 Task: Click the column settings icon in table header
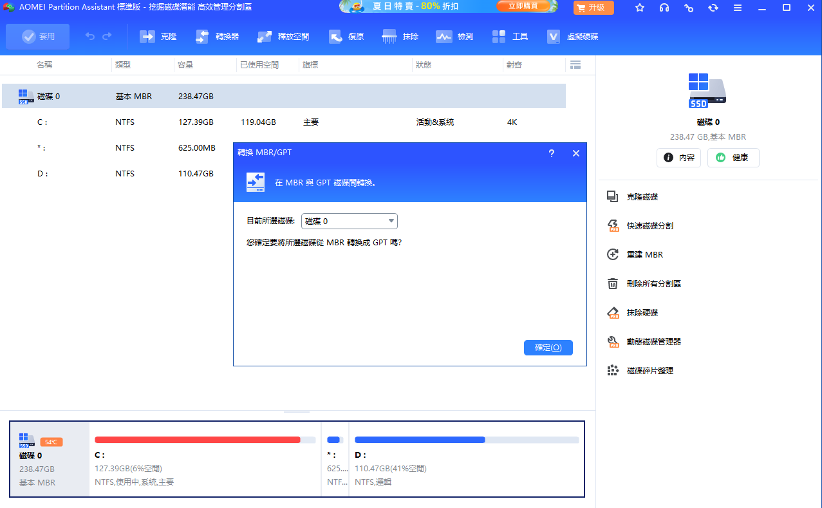tap(575, 64)
